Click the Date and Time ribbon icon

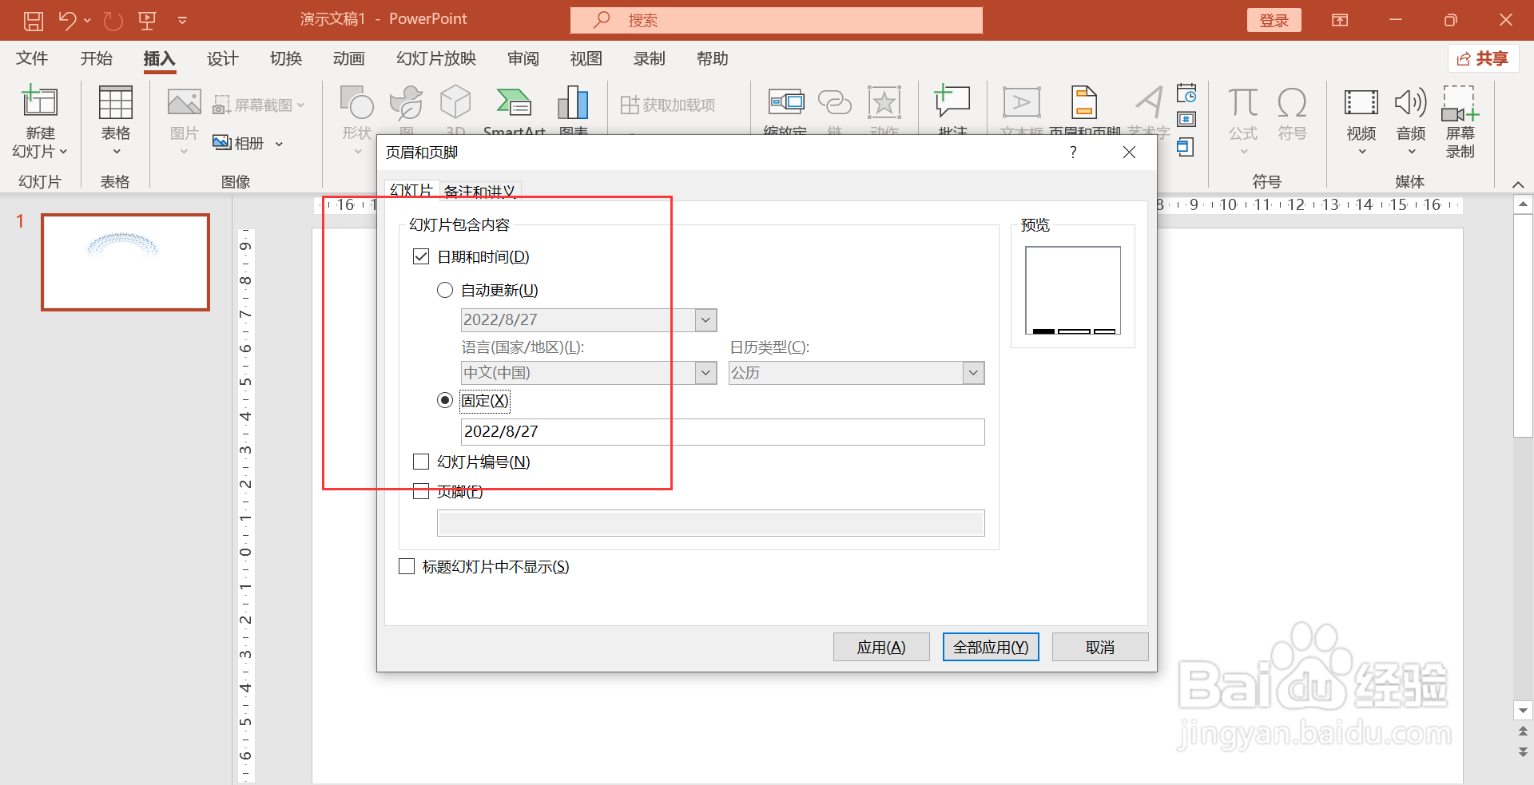point(1186,93)
